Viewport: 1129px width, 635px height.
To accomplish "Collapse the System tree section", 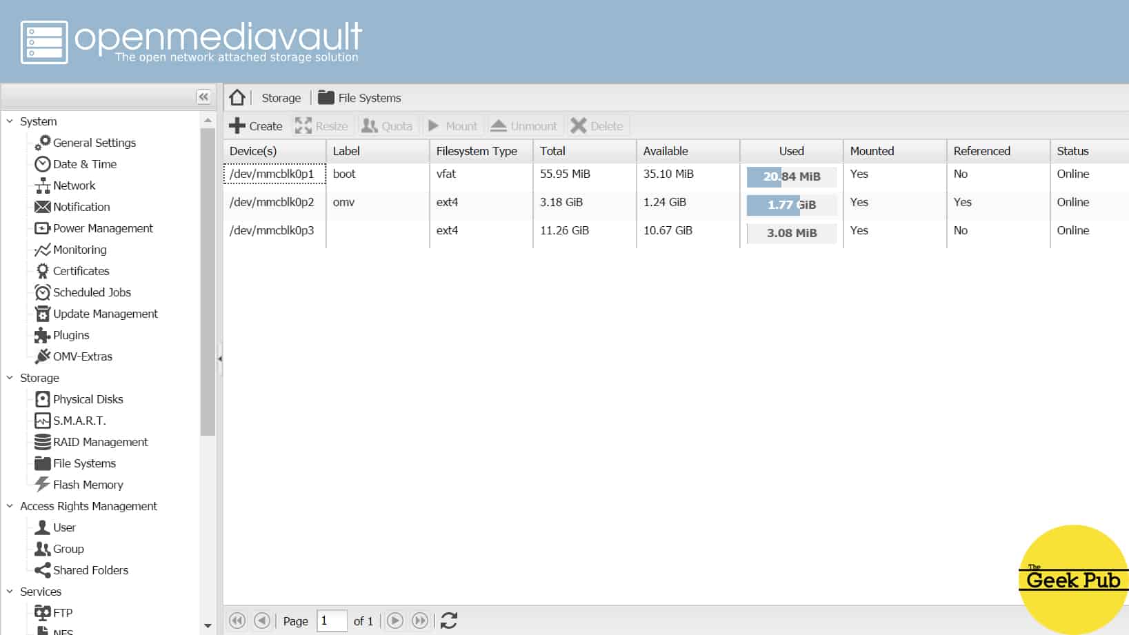I will (x=9, y=121).
